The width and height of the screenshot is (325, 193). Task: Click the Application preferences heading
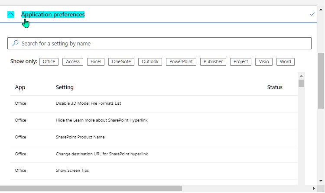tap(53, 14)
